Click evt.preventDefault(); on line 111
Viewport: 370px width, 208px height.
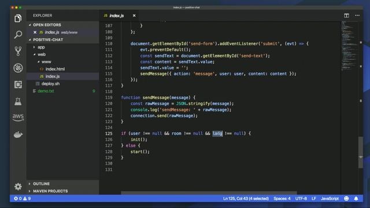point(165,50)
